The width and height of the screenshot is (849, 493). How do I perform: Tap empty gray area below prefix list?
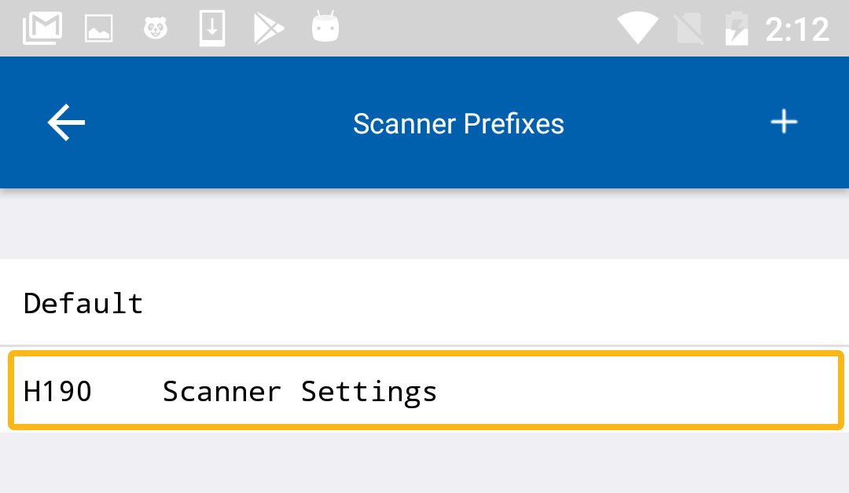[x=424, y=463]
